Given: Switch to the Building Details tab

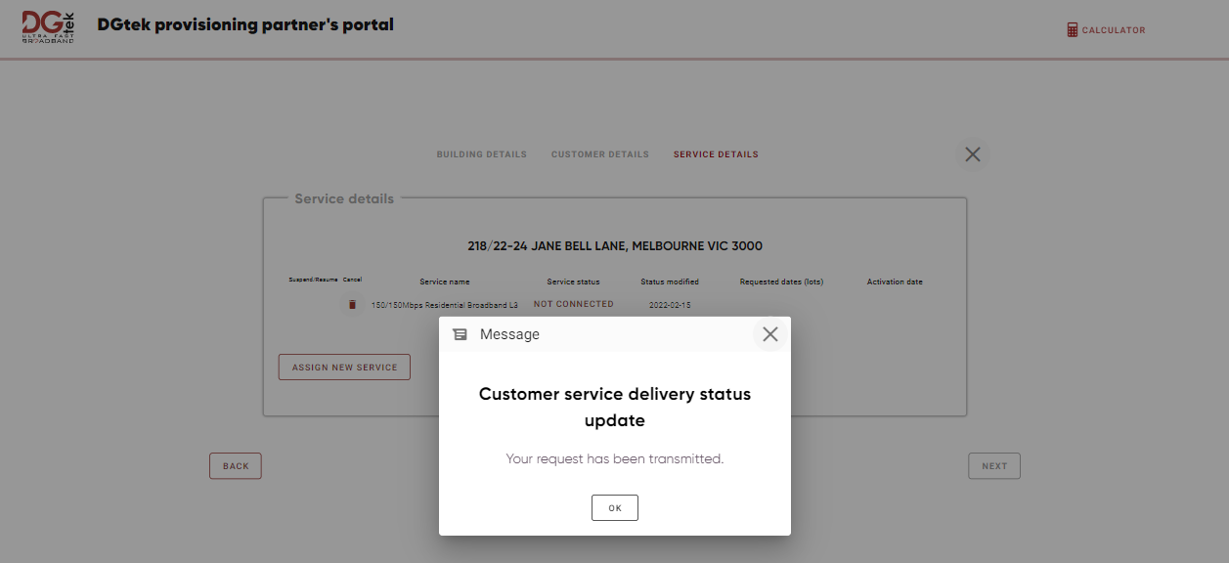Looking at the screenshot, I should click(x=482, y=153).
